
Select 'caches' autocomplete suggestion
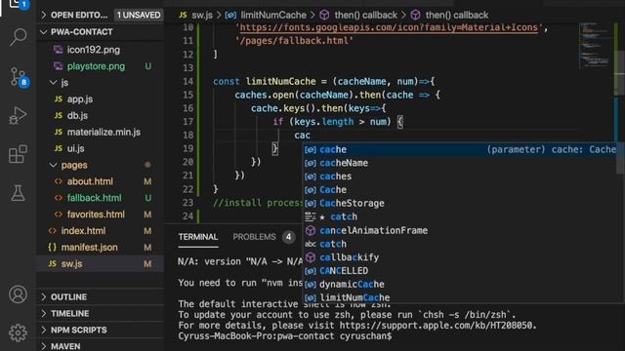point(460,176)
